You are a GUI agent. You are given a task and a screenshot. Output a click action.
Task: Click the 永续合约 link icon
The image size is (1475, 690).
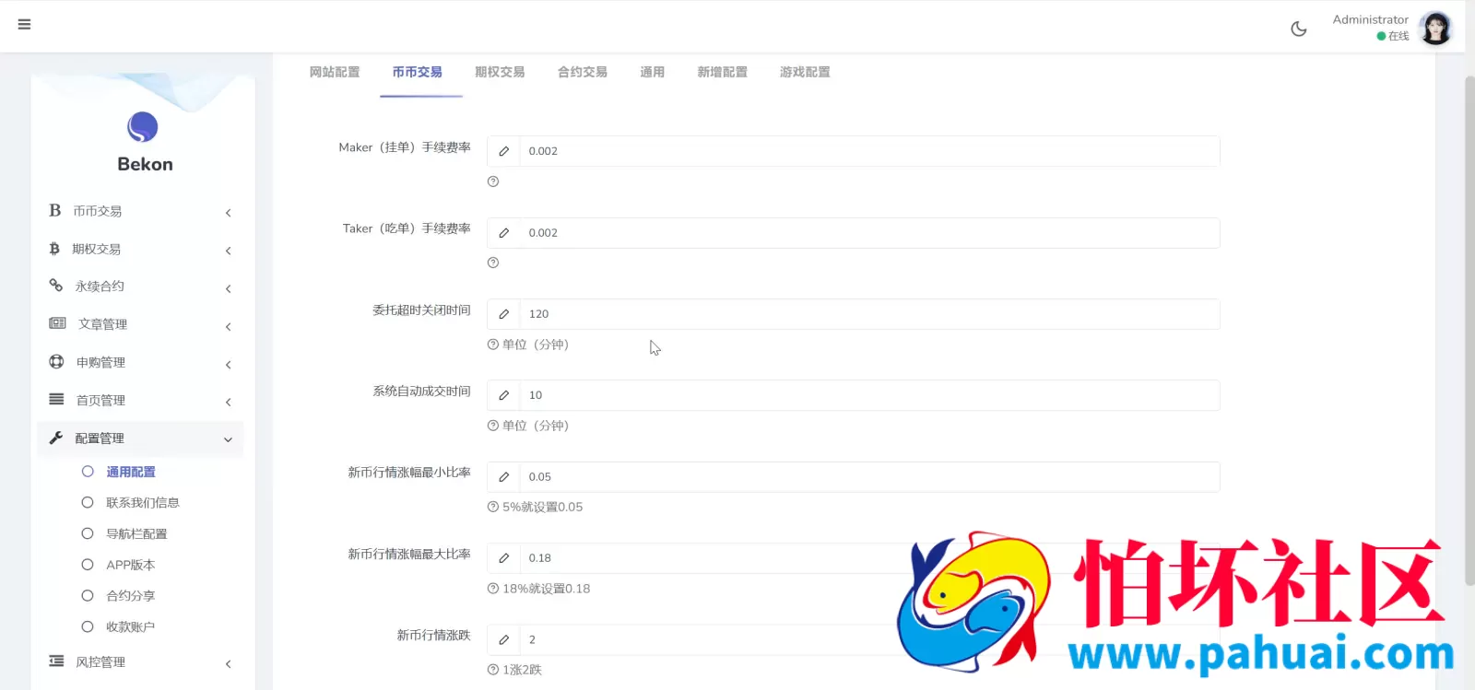56,286
